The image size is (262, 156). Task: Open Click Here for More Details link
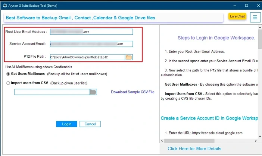[x=194, y=149]
